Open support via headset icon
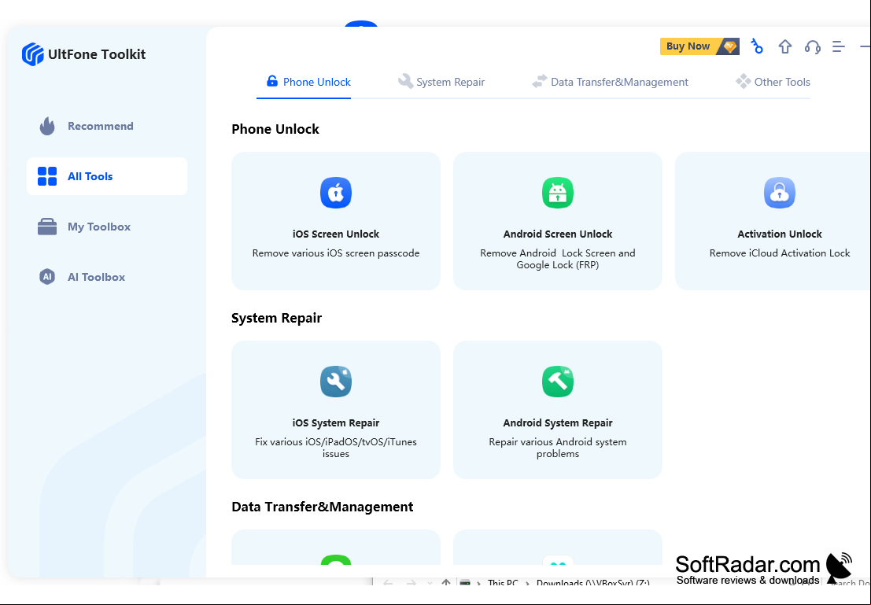Screen dimensions: 871x605 (812, 46)
